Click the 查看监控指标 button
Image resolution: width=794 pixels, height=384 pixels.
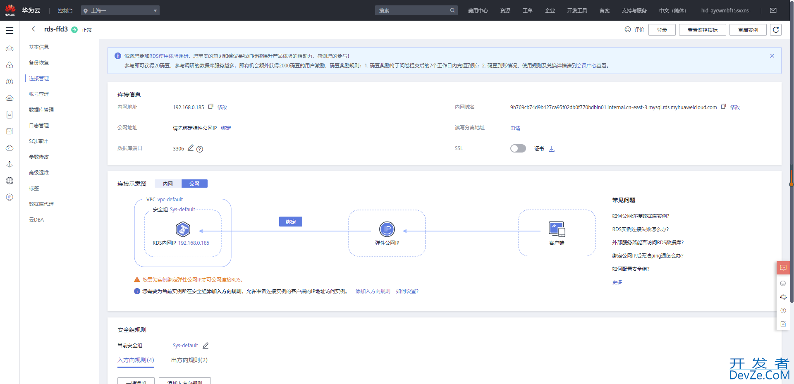tap(703, 30)
